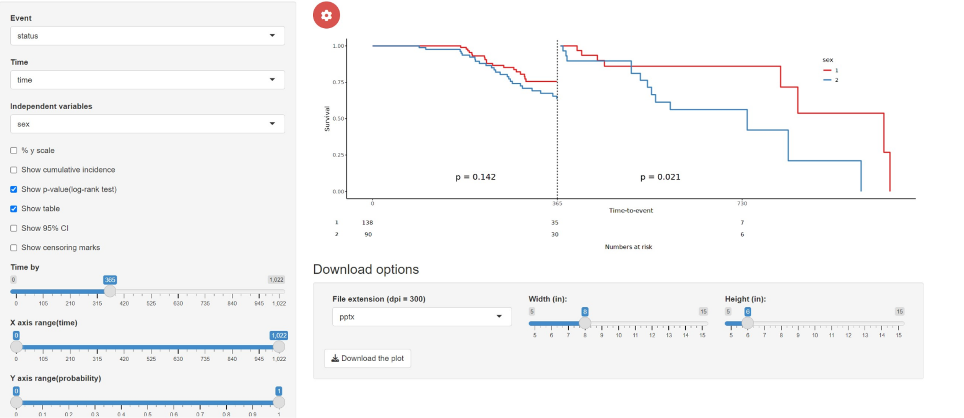
Task: Open the File extension pptx dropdown
Action: pos(421,316)
